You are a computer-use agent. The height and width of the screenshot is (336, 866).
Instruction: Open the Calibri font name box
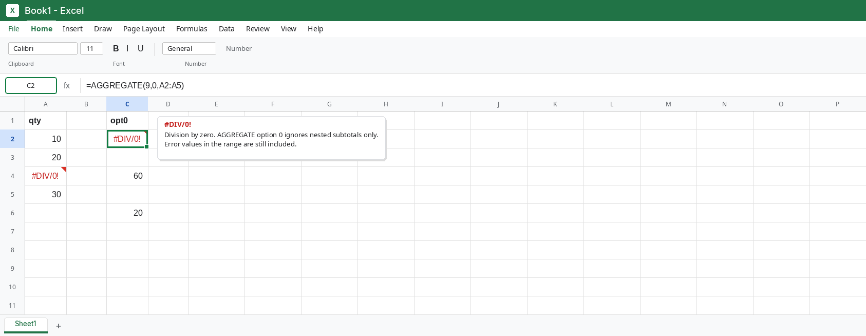[x=43, y=48]
